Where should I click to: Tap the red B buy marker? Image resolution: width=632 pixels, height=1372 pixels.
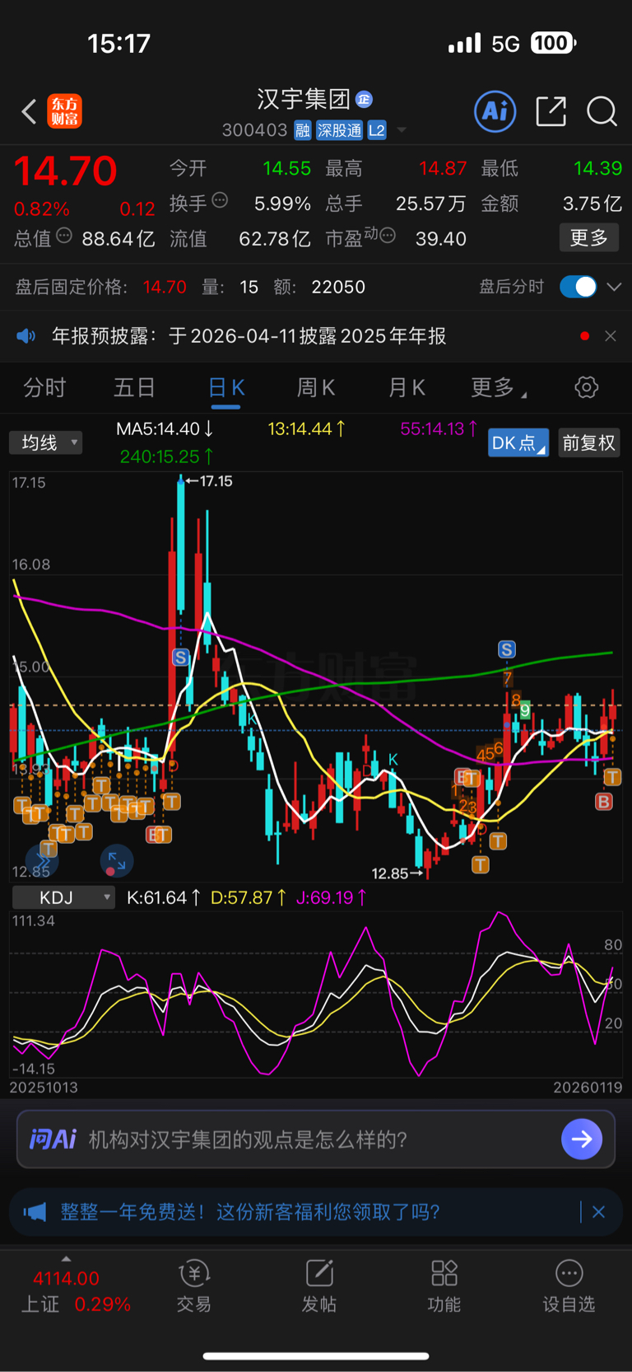(x=604, y=801)
